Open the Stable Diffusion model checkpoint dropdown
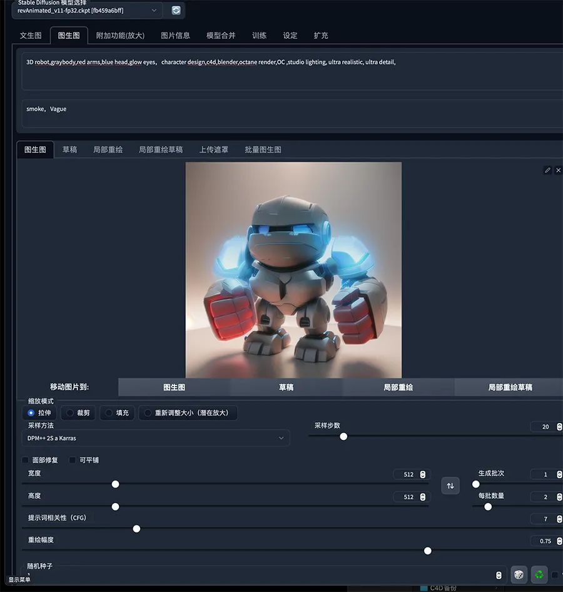 click(x=86, y=11)
